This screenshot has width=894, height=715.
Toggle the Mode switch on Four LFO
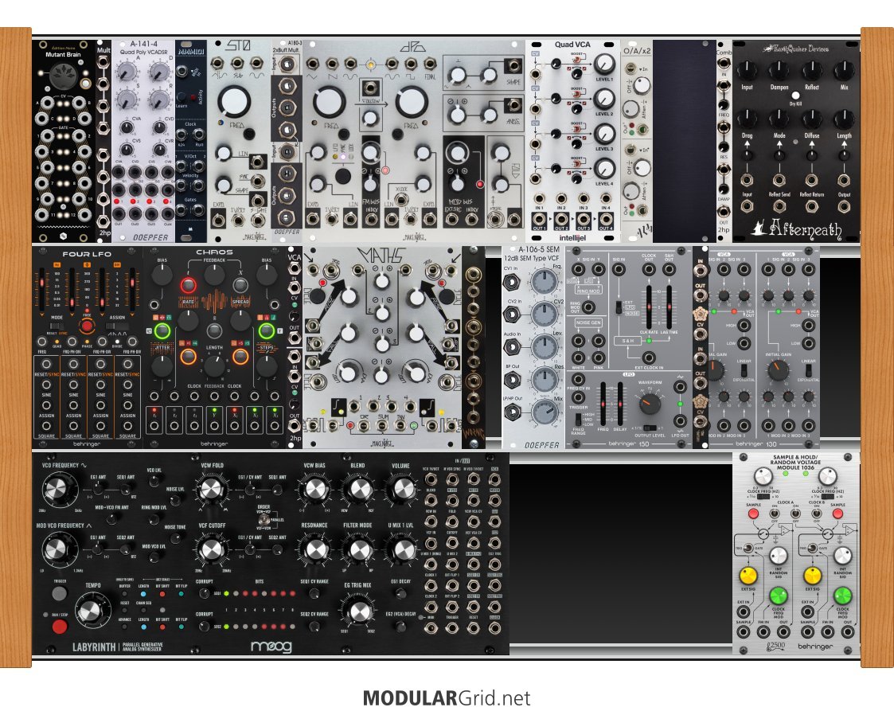pos(57,326)
